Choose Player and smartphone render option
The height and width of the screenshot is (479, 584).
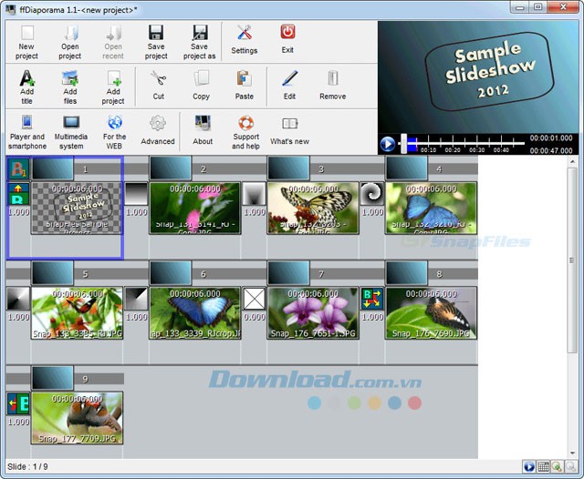pos(26,130)
